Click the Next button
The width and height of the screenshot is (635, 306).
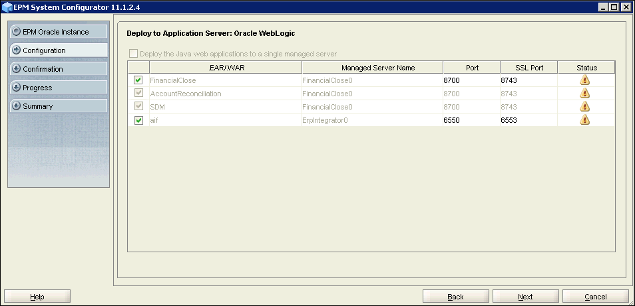[x=526, y=296]
